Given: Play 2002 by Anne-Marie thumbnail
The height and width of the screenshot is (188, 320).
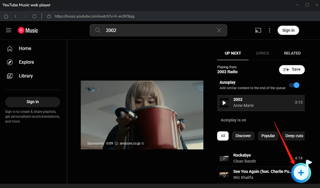Looking at the screenshot, I should coord(224,103).
